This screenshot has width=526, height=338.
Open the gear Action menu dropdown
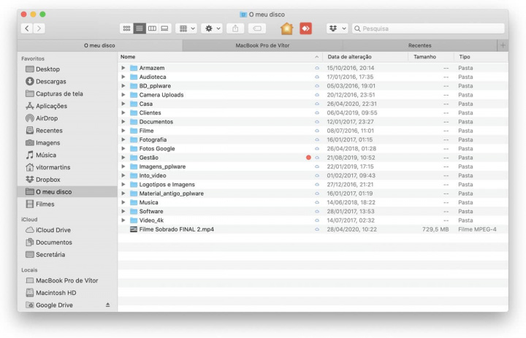211,28
